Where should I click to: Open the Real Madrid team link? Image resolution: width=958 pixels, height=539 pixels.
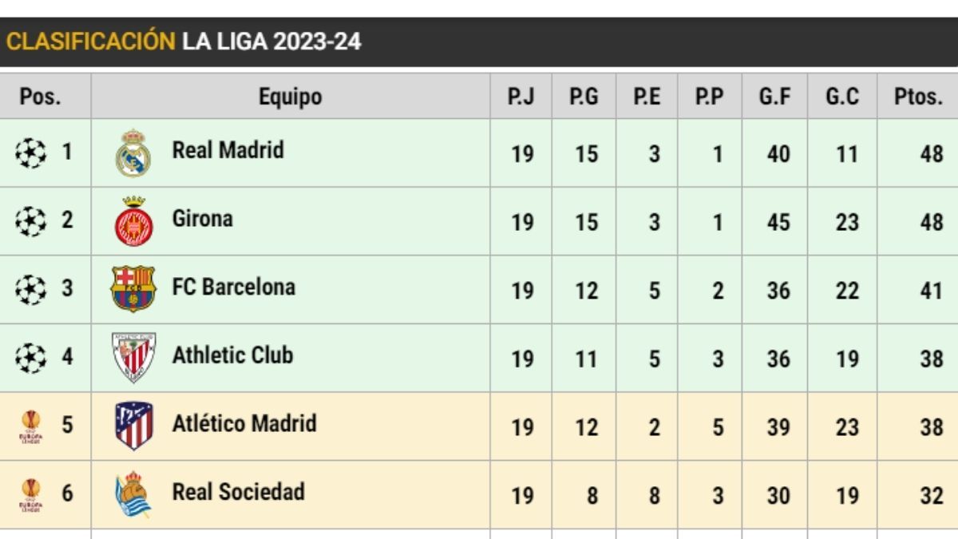(x=228, y=150)
